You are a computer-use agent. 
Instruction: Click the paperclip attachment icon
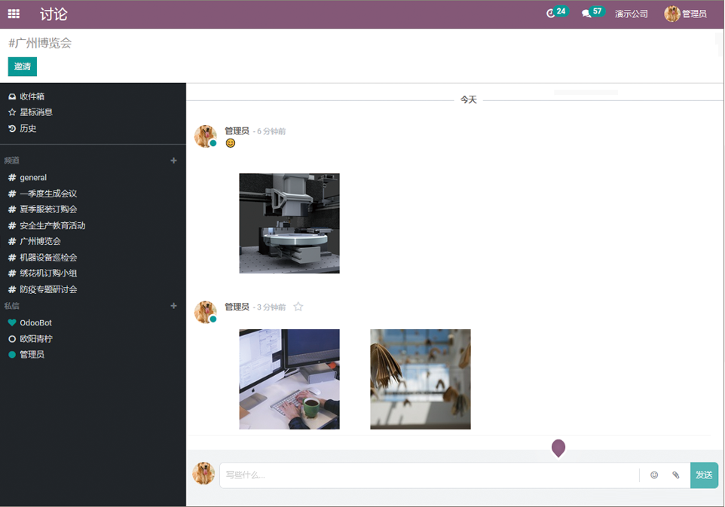point(676,475)
